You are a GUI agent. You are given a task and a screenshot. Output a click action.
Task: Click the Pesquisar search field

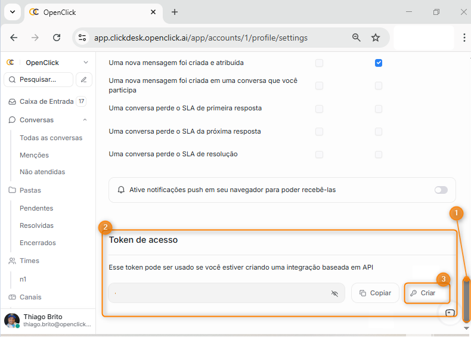[x=39, y=79]
